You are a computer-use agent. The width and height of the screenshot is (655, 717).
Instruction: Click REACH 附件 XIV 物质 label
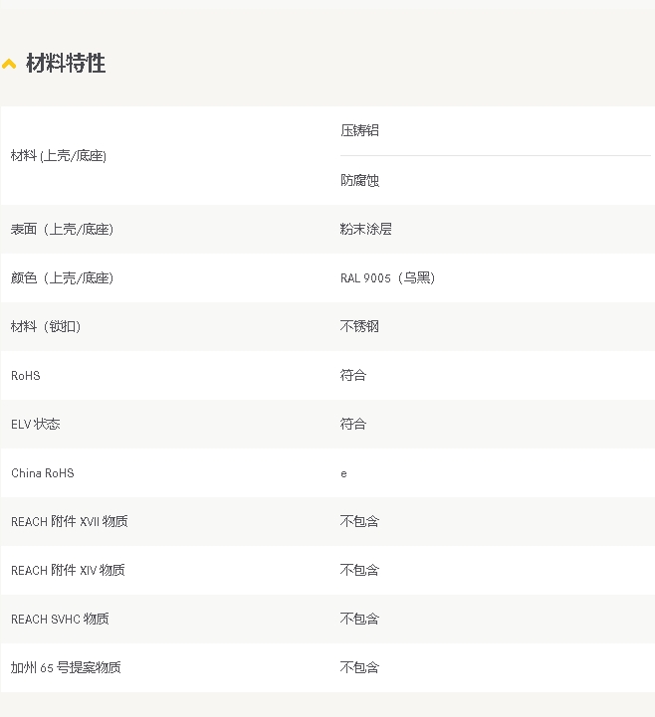point(68,570)
